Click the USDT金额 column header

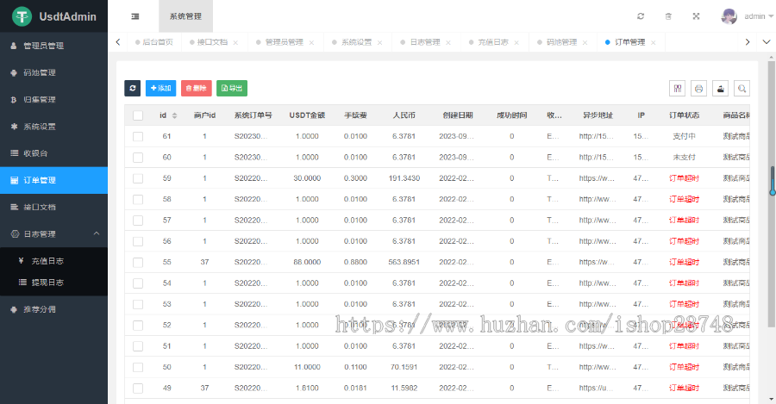click(x=307, y=115)
